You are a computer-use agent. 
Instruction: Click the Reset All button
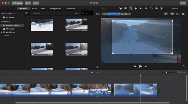[x=175, y=8]
